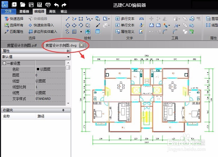Select the Rectangle drawing tool
Image resolution: width=218 pixels, height=157 pixels.
click(81, 19)
